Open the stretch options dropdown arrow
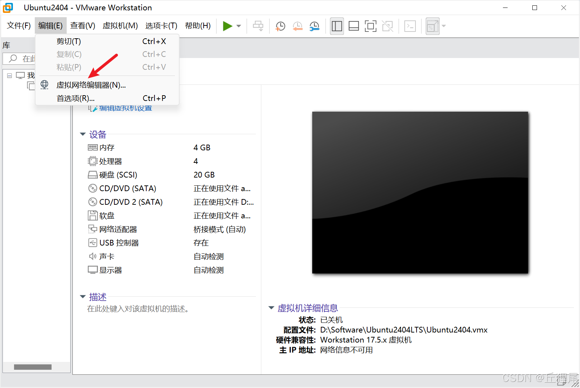The height and width of the screenshot is (388, 580). (x=444, y=26)
